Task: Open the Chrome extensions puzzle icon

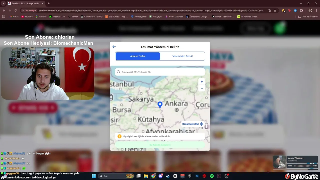Action: point(301,10)
